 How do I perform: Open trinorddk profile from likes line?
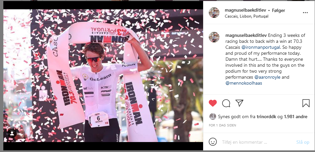[x=266, y=116]
